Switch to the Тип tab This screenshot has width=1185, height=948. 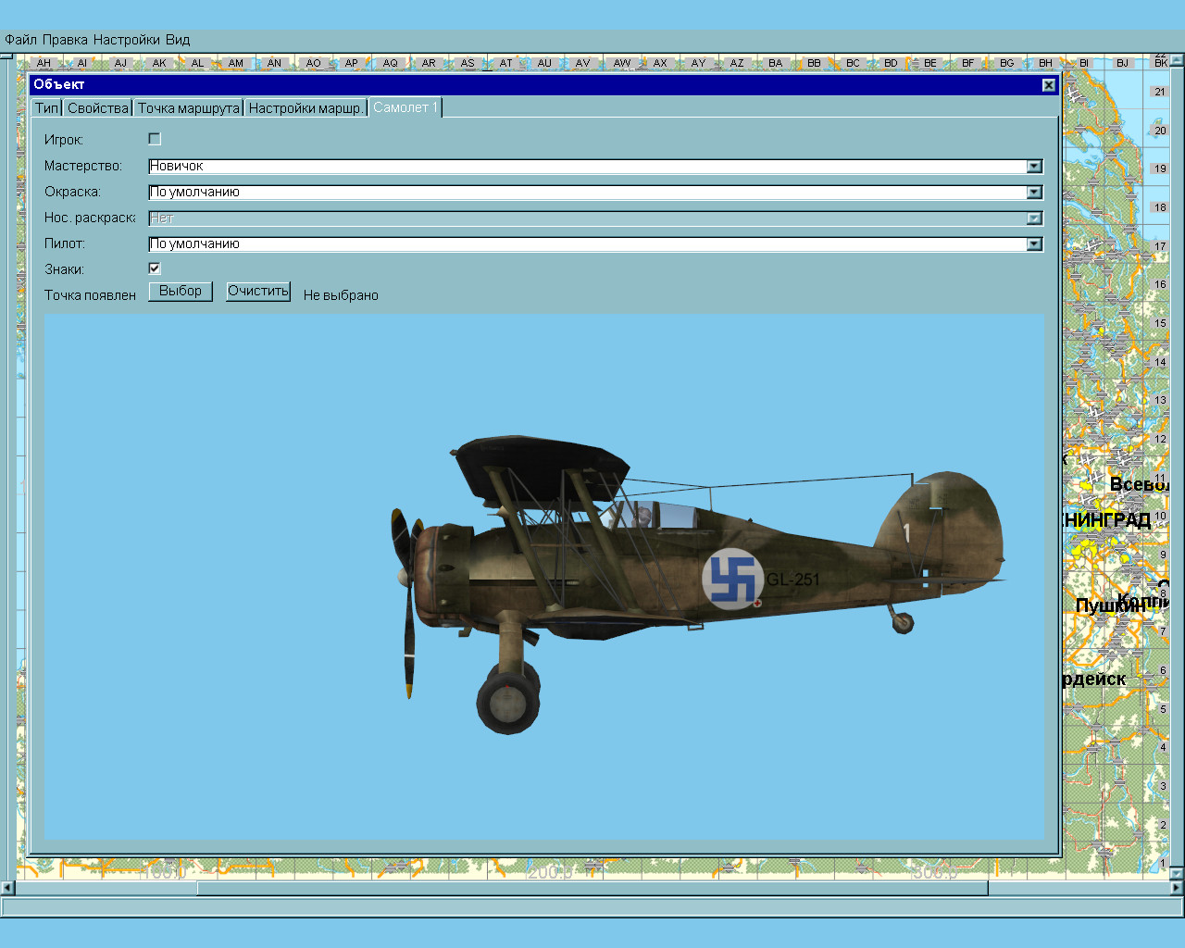tap(46, 108)
